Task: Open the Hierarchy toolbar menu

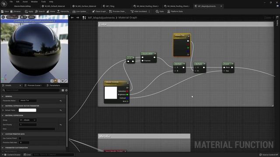Action: [63, 11]
